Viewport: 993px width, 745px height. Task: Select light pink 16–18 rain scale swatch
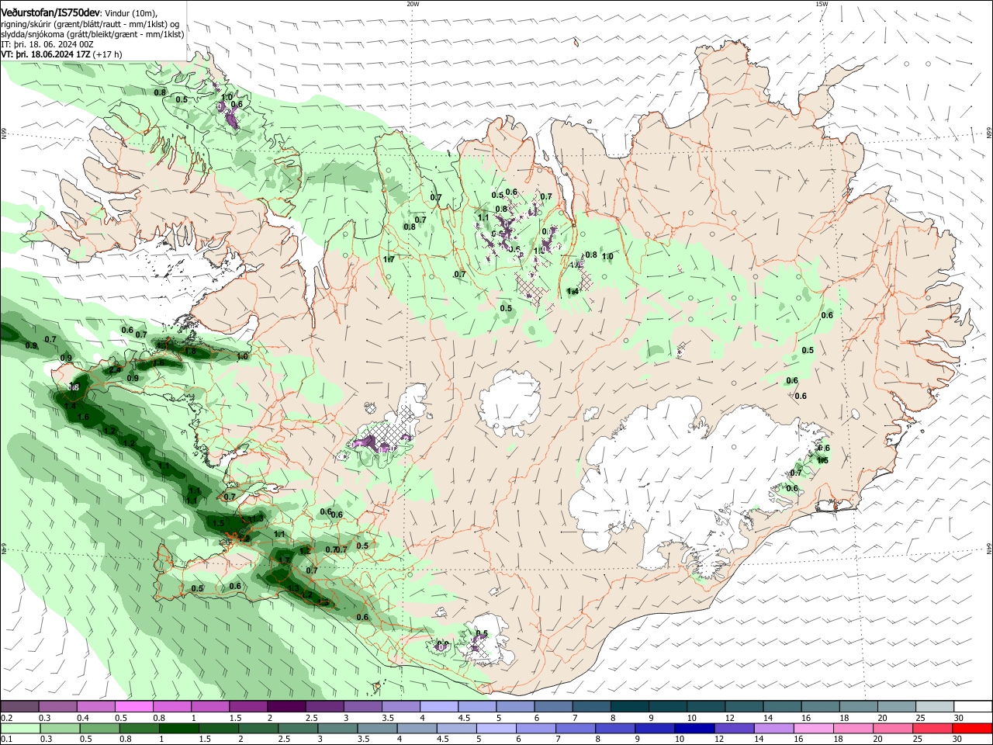click(815, 728)
